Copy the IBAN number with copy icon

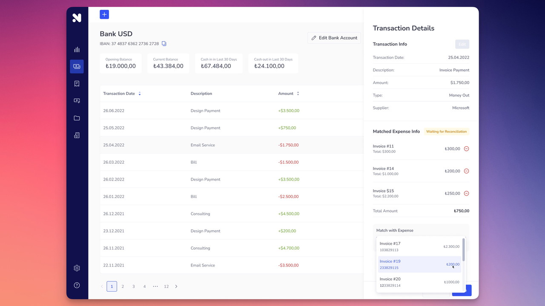(x=164, y=44)
